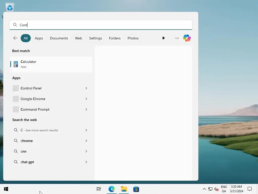Open the Calculator app icon in Best match

coord(16,64)
